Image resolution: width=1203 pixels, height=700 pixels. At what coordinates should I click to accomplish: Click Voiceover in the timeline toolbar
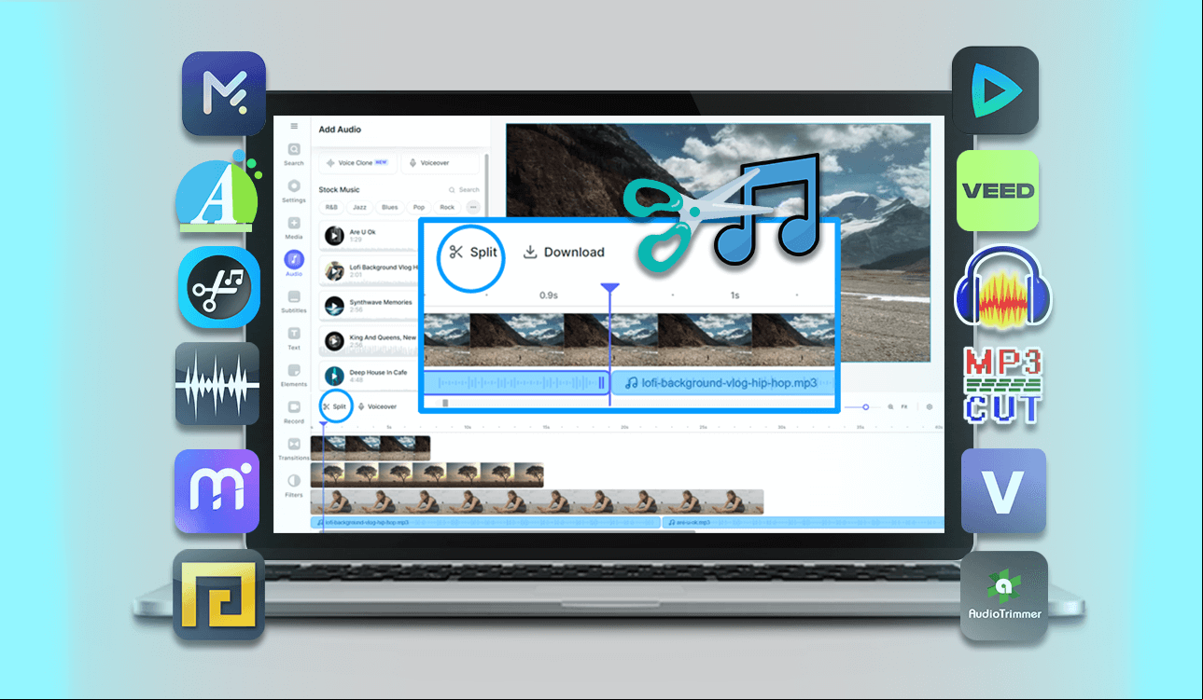click(378, 406)
